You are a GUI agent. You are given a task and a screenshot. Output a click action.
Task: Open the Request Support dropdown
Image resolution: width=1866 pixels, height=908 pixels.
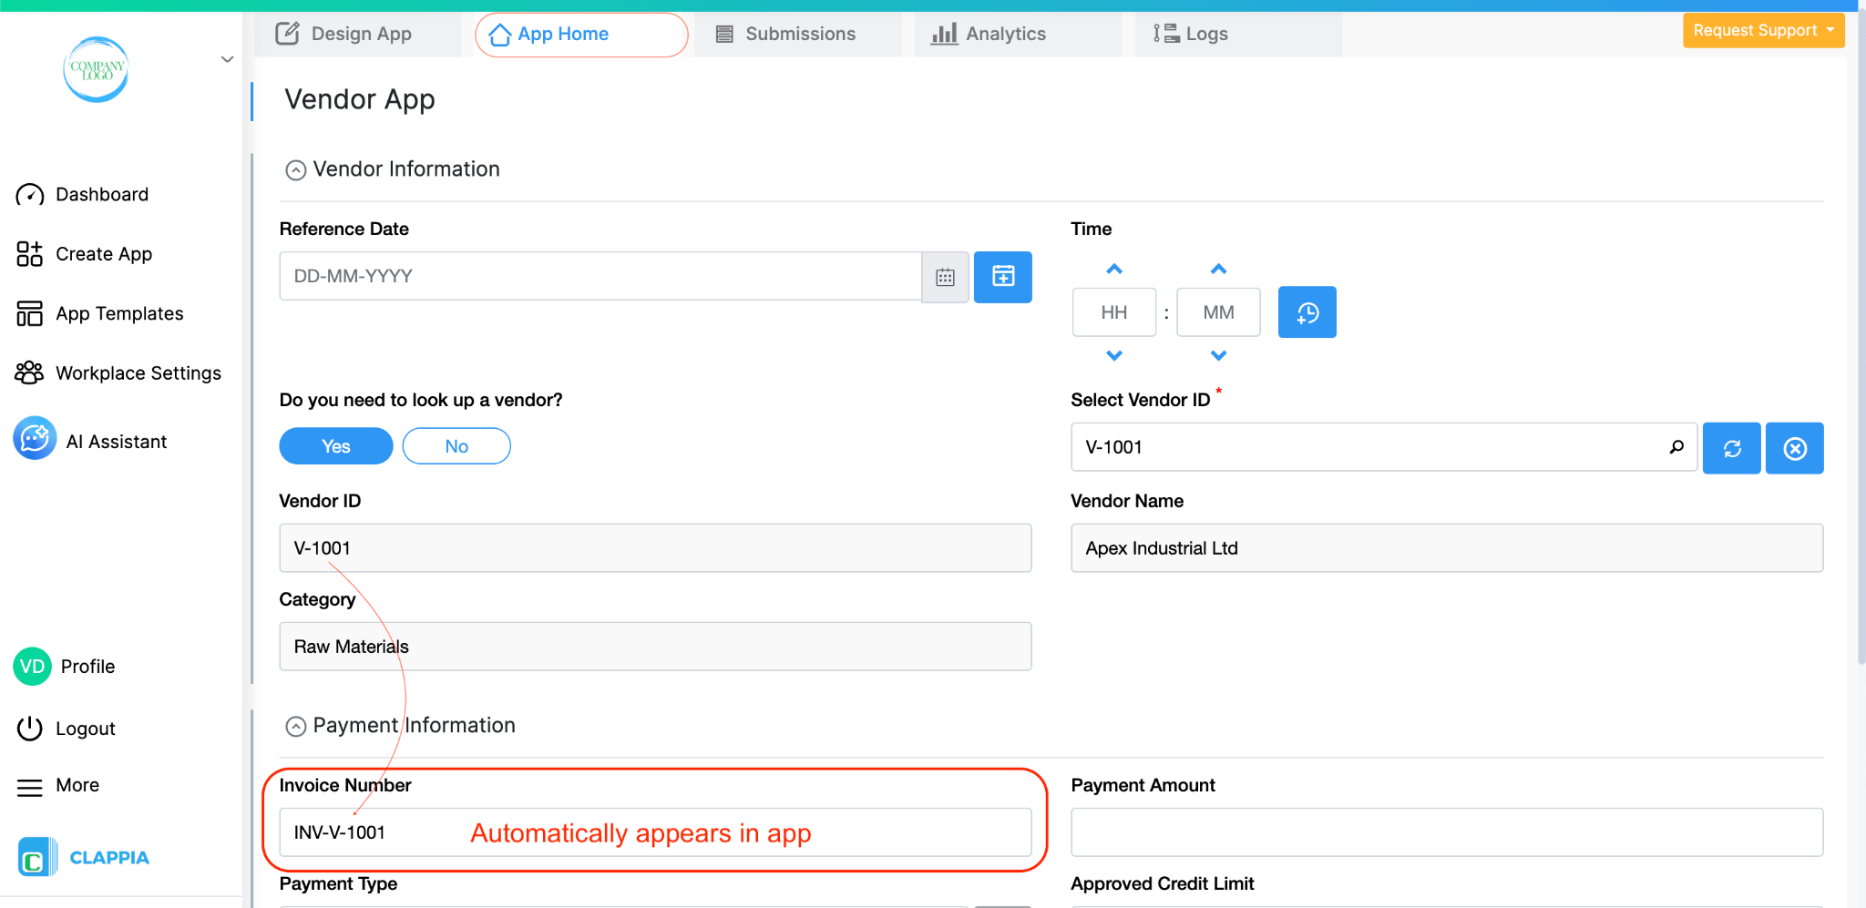tap(1762, 29)
